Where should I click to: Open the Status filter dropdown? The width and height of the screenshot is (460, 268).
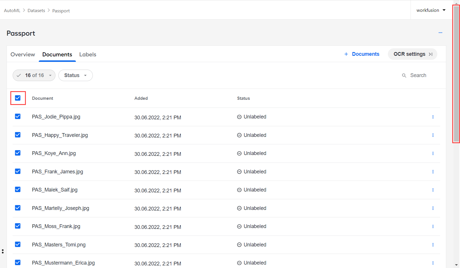pos(76,75)
